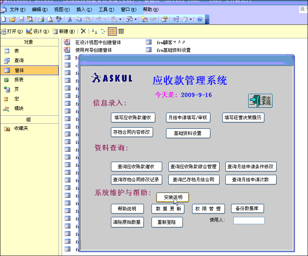Open the 视图(V) menu
Viewport: 308px width, 256px height.
point(62,10)
